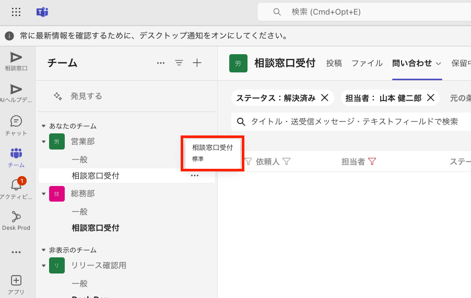Click 発見する sparkle item

tap(78, 96)
